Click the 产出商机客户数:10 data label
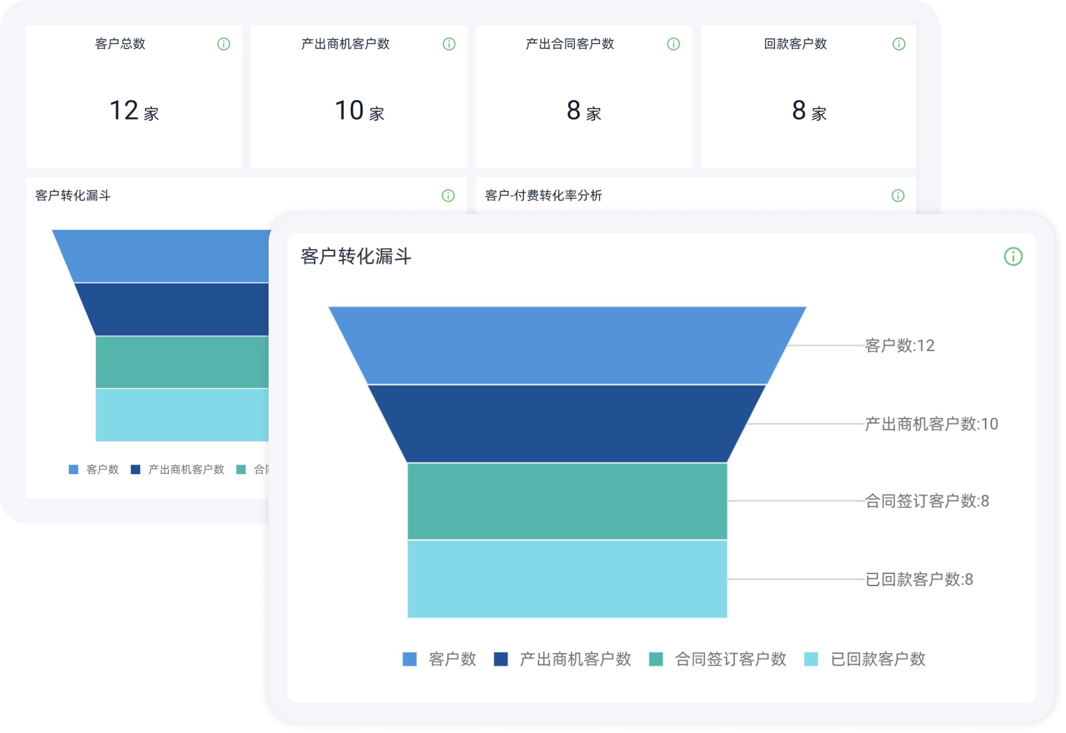The image size is (1066, 733). click(931, 424)
